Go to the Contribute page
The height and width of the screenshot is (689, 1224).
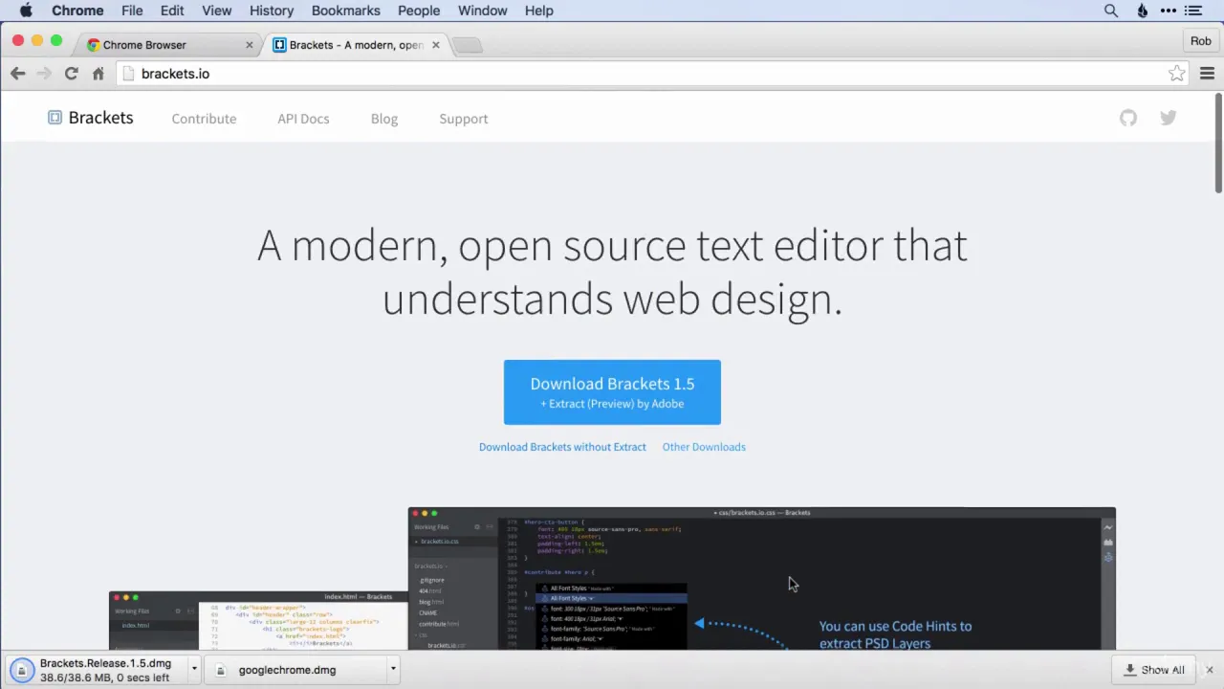[x=204, y=119]
